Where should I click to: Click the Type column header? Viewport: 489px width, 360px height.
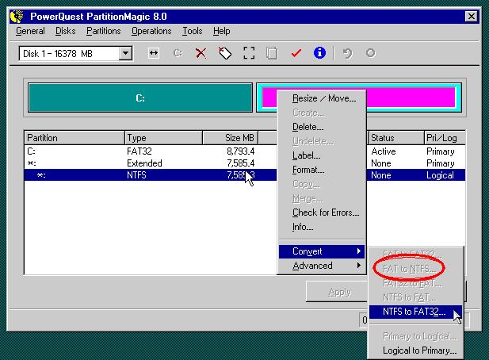[163, 137]
